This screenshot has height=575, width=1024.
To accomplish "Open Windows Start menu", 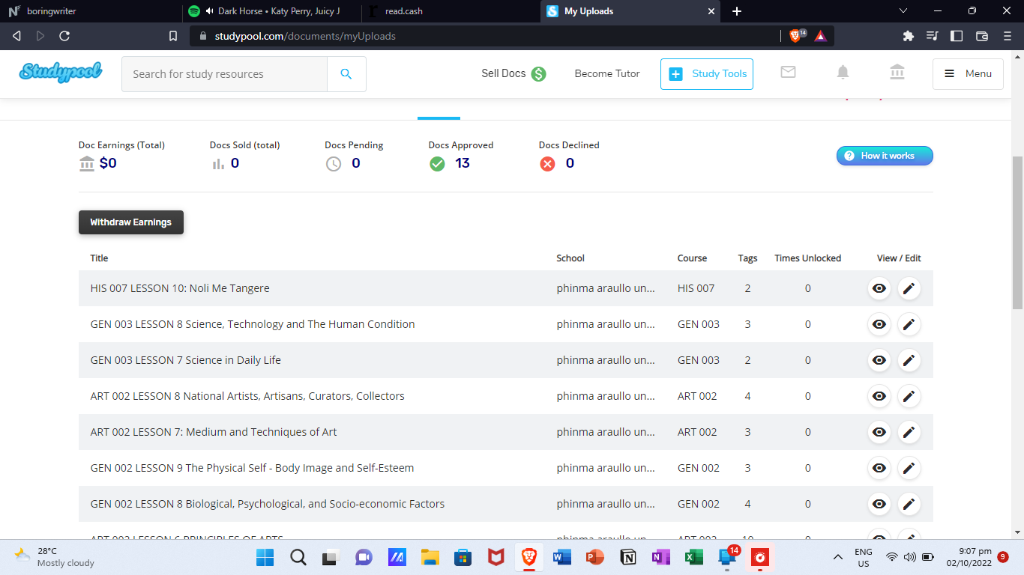I will coord(265,558).
